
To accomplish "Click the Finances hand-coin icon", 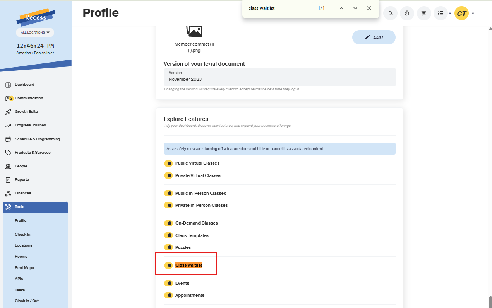I will click(x=8, y=193).
